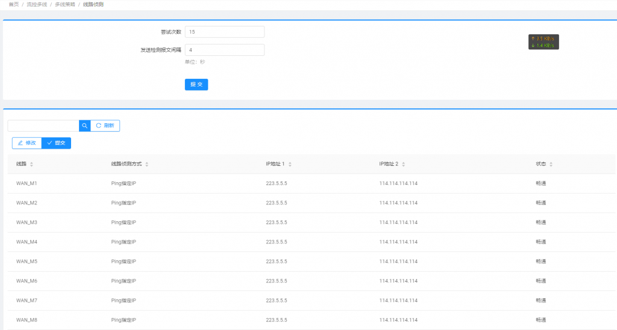Click the 修改 edit button
This screenshot has width=617, height=330.
coord(27,143)
